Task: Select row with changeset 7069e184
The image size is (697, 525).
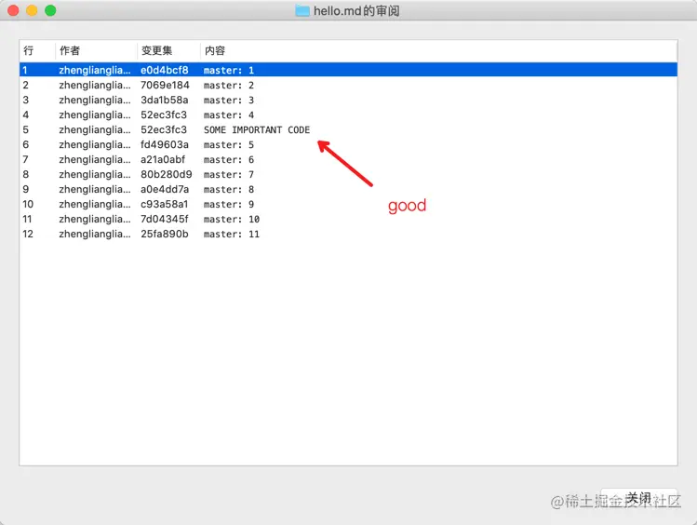Action: (348, 85)
